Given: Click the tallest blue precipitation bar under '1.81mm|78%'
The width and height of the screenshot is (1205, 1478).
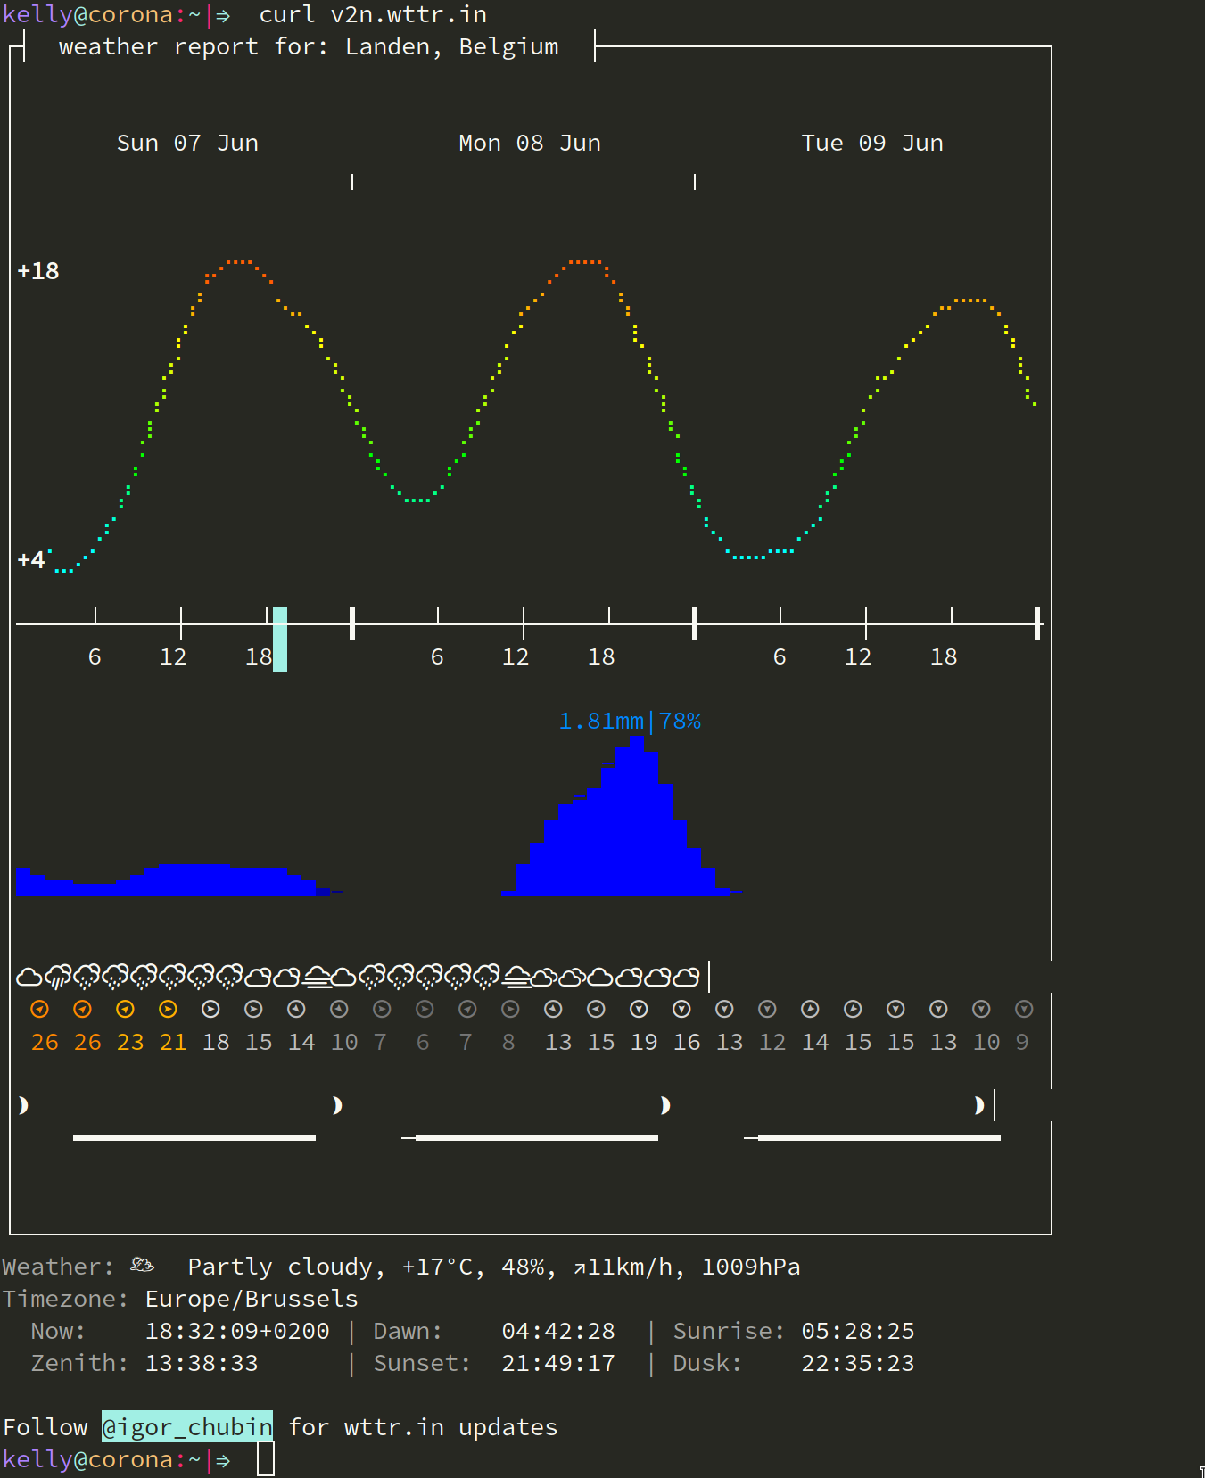Looking at the screenshot, I should tap(637, 816).
